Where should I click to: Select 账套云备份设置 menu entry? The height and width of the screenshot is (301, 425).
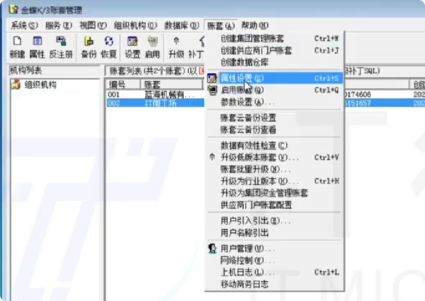(x=274, y=117)
